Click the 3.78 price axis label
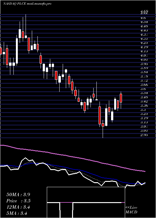This screenshot has height=218, width=156. [x=144, y=76]
